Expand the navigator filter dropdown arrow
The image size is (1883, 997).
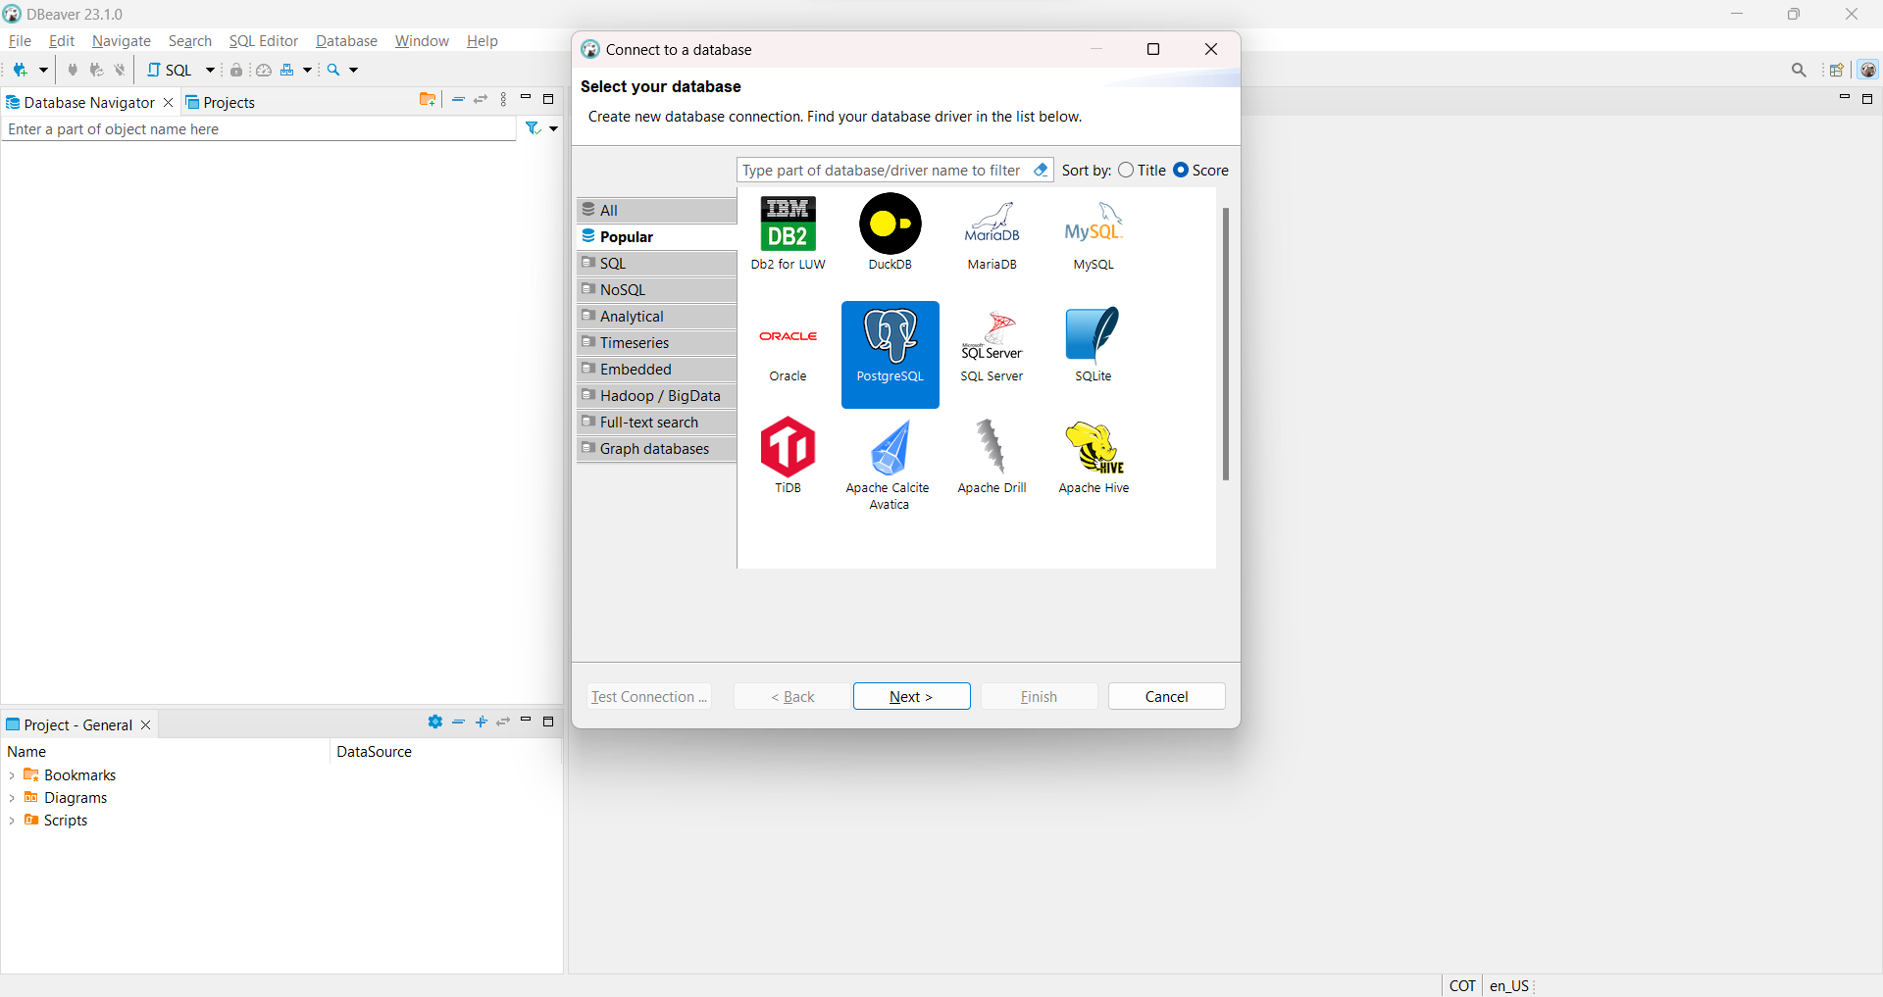point(554,128)
